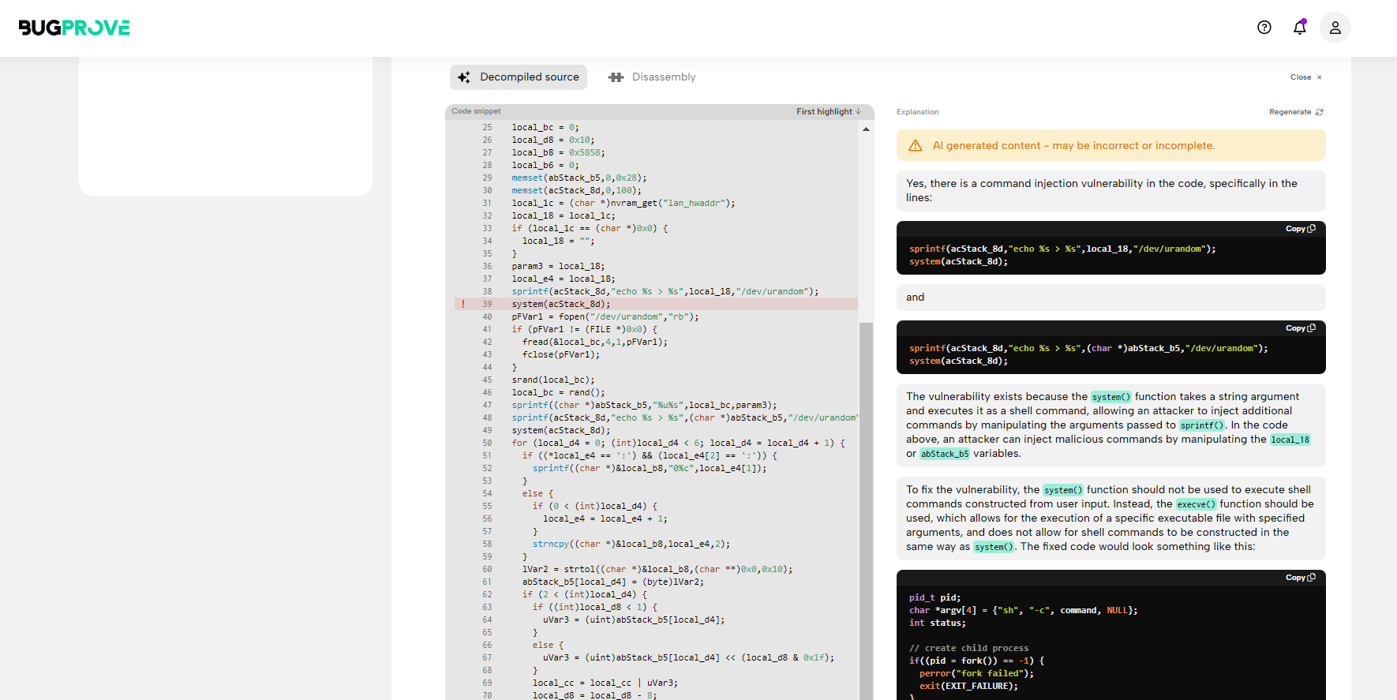Click highlighted line 39 system call

point(560,304)
